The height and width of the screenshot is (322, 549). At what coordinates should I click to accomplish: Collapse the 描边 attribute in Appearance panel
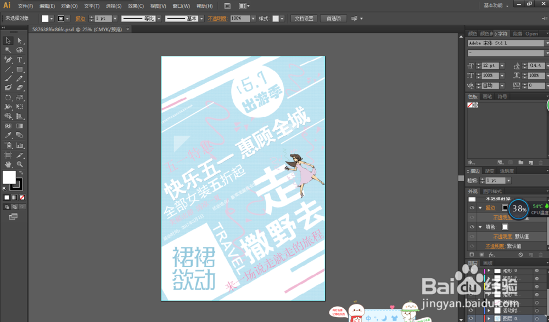pos(480,208)
